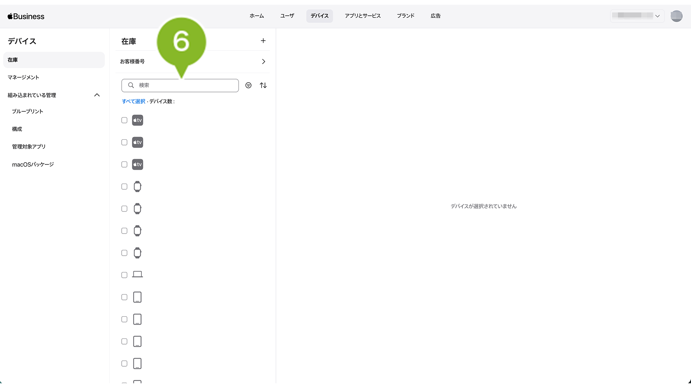Expand the お客様番号 row chevron

[x=263, y=62]
